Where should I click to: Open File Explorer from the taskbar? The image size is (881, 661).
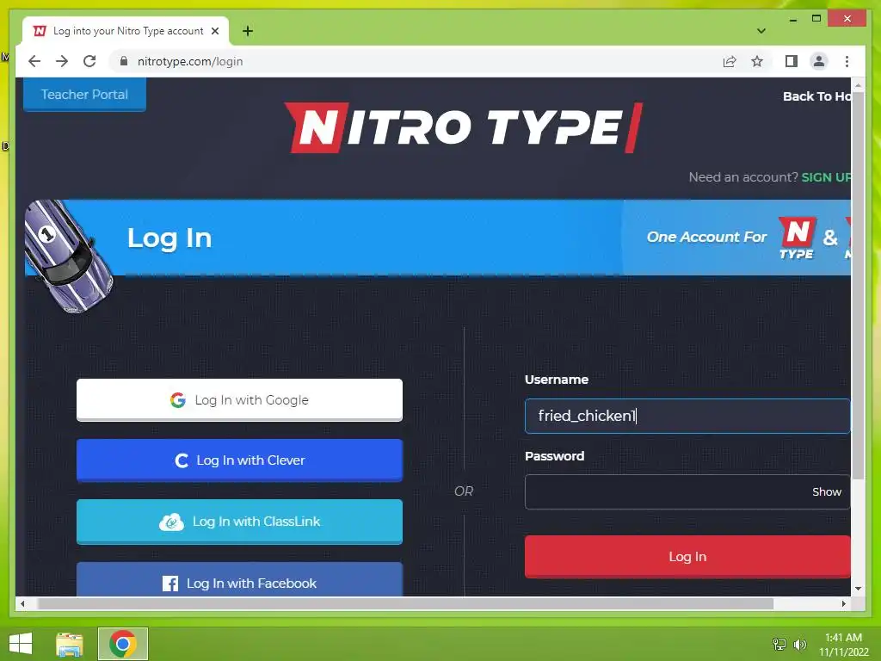(x=70, y=644)
